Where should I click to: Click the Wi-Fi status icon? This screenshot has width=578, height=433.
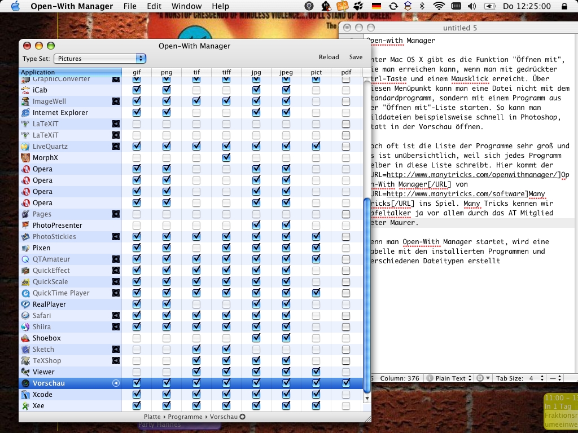[x=439, y=6]
